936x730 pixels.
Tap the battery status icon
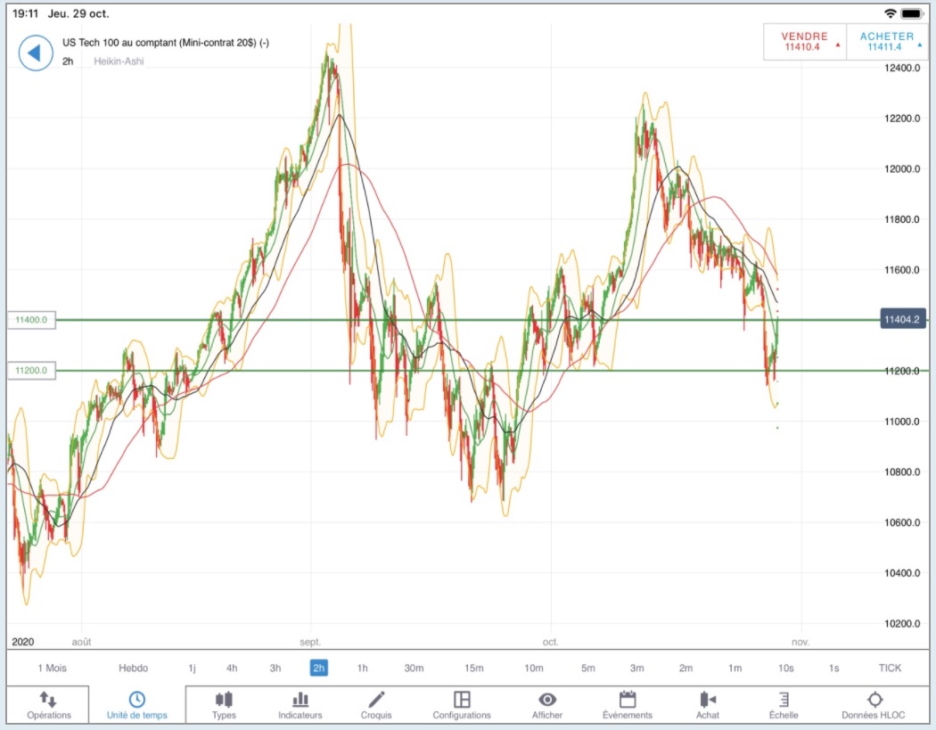[912, 13]
